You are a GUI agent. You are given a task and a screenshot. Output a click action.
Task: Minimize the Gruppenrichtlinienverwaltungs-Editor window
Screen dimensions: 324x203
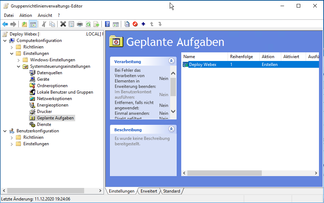tap(282, 6)
